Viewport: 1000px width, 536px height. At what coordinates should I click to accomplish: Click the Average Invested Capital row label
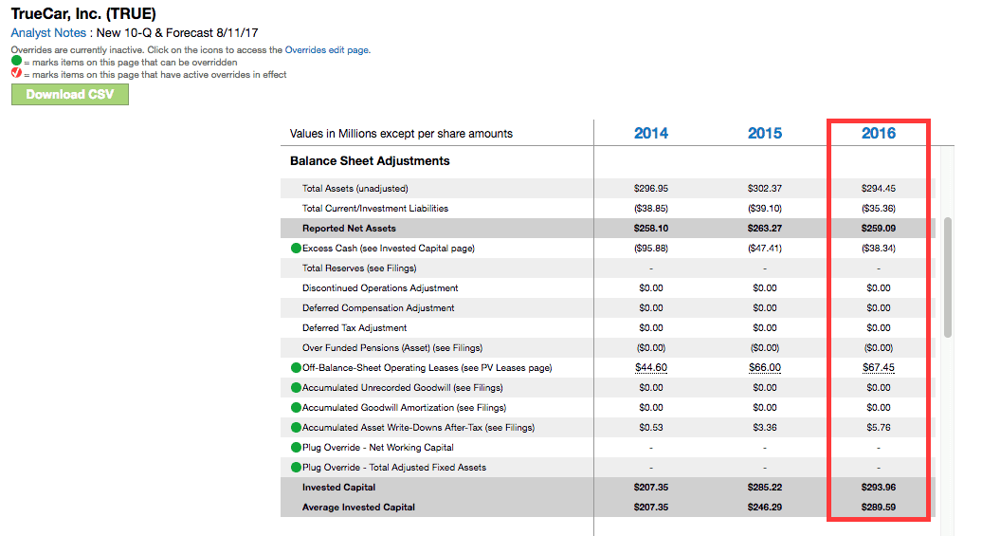(x=358, y=508)
